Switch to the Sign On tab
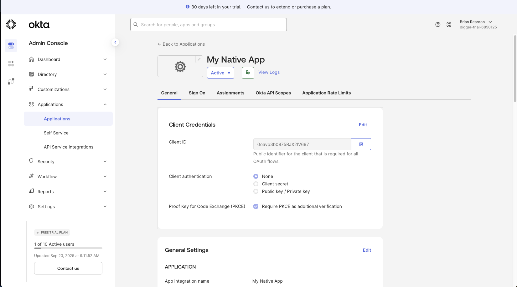517x287 pixels. (197, 93)
